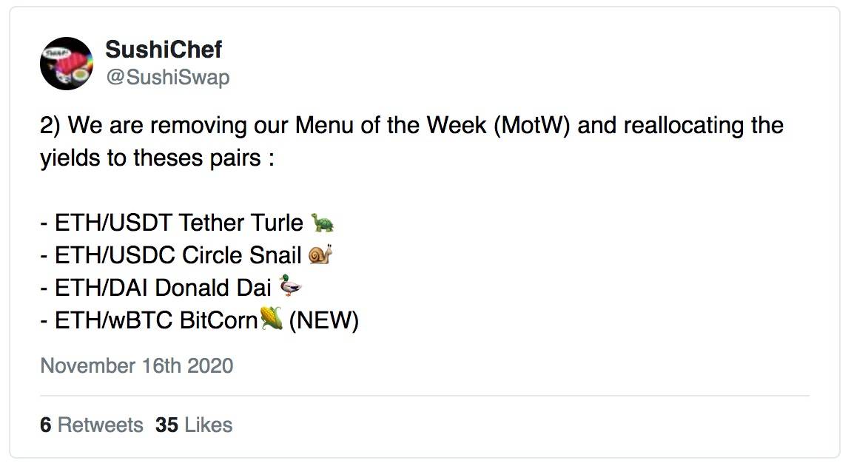Image resolution: width=851 pixels, height=466 pixels.
Task: Select the ETH/DAI Donald Dai text
Action: (x=163, y=288)
